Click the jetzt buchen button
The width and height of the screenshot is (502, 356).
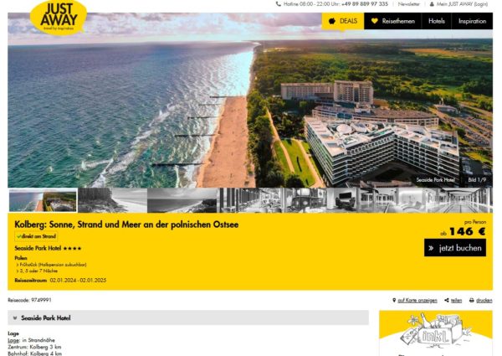click(x=455, y=248)
